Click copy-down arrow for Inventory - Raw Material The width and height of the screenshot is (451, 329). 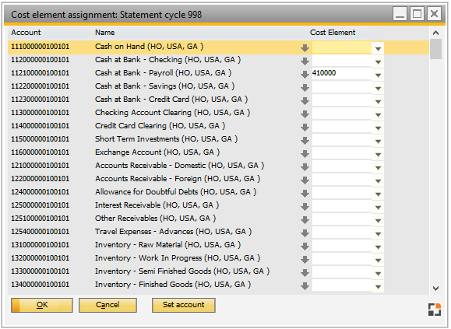click(305, 246)
